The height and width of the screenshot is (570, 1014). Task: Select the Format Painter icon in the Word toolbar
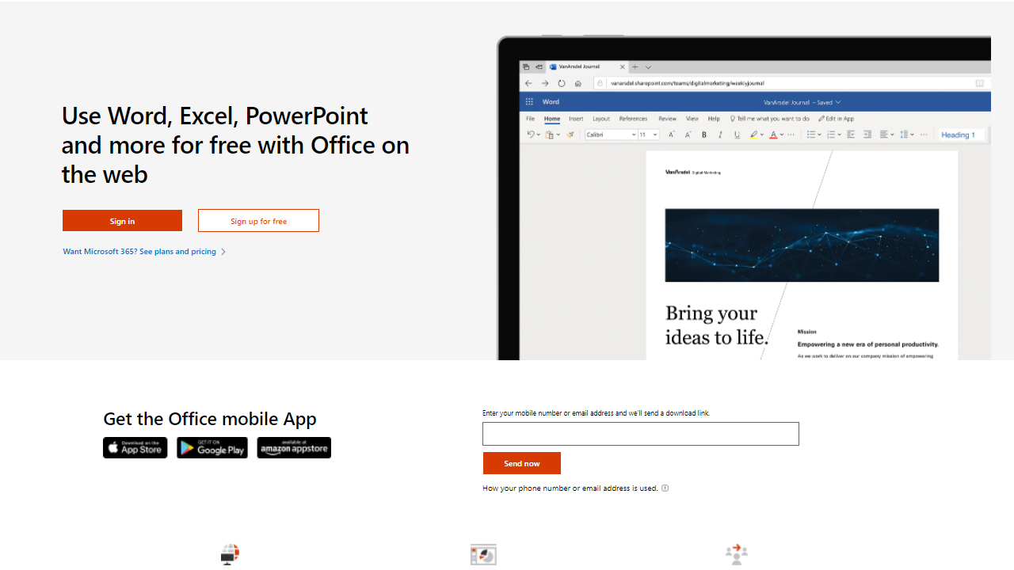570,135
